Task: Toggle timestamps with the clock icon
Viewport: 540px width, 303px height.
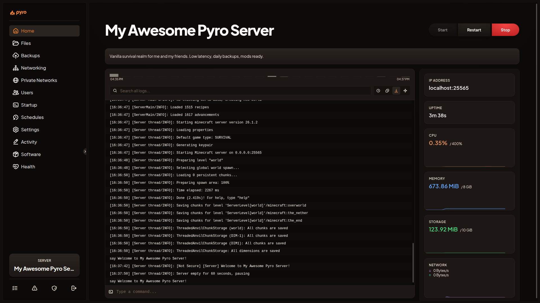Action: tap(378, 91)
